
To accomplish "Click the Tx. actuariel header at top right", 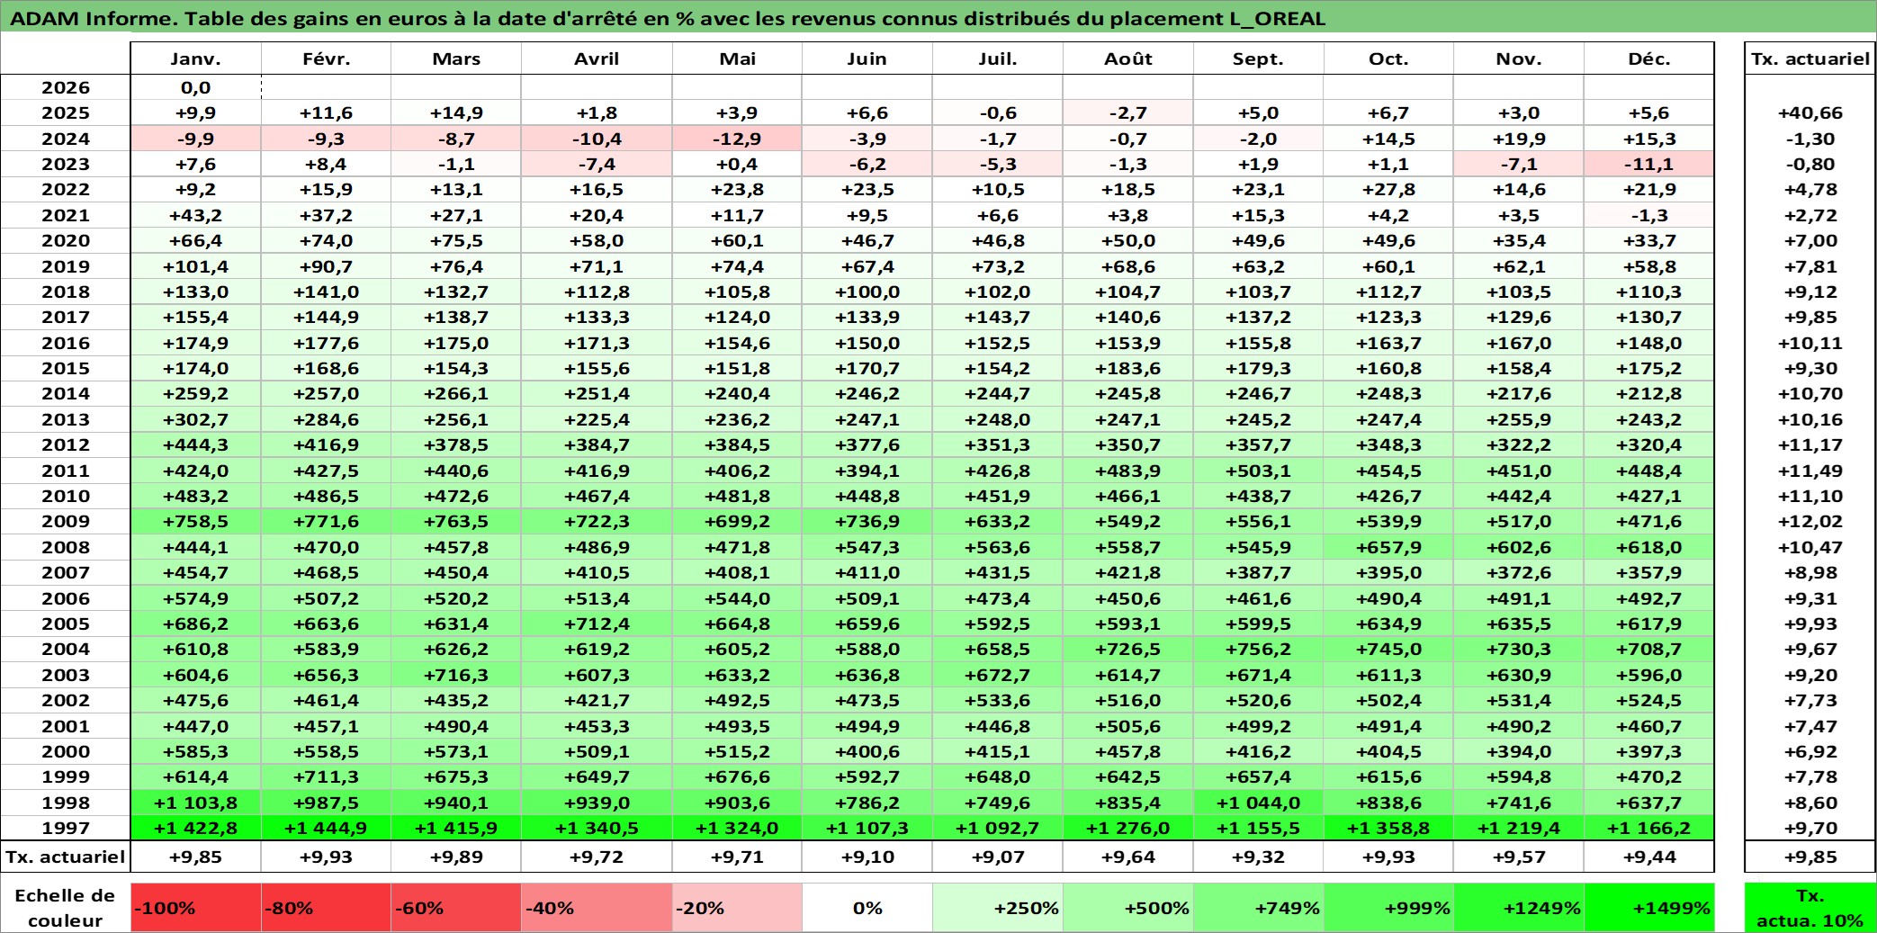I will pyautogui.click(x=1810, y=58).
